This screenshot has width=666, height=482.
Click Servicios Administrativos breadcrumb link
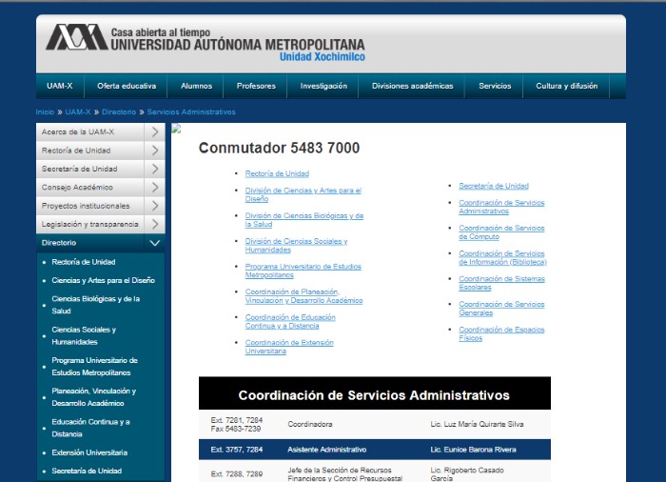pyautogui.click(x=191, y=111)
